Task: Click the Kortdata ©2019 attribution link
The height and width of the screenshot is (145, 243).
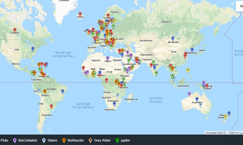Action: coord(216,133)
